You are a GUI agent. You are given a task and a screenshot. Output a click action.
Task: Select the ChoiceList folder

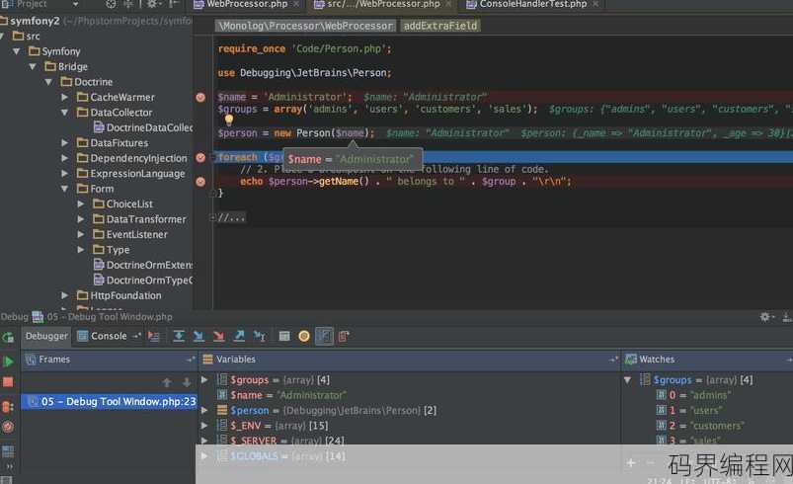tap(122, 204)
